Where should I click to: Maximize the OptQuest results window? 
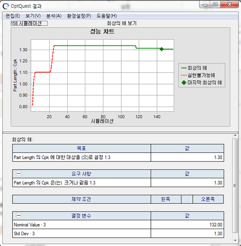click(216, 4)
